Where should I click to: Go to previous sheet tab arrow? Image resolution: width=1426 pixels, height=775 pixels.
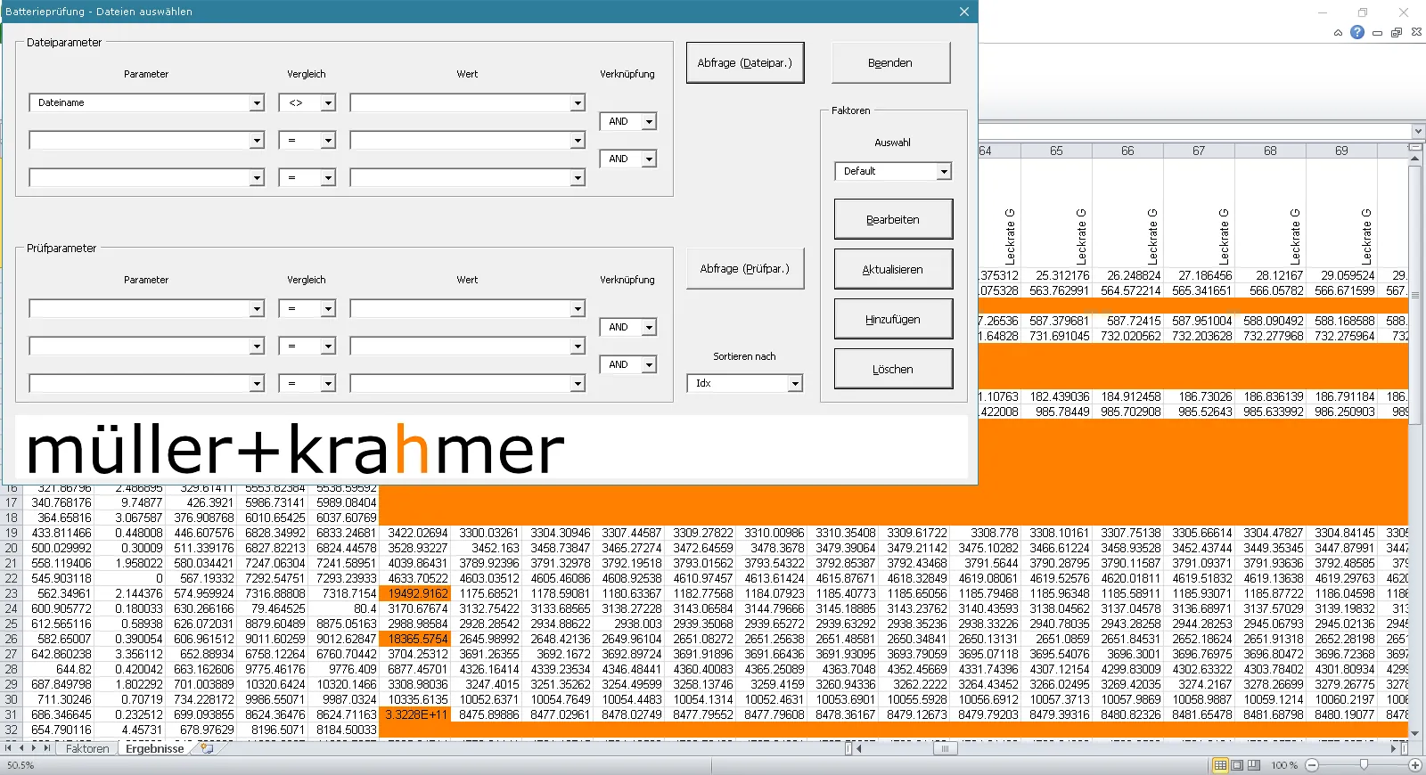click(x=21, y=749)
